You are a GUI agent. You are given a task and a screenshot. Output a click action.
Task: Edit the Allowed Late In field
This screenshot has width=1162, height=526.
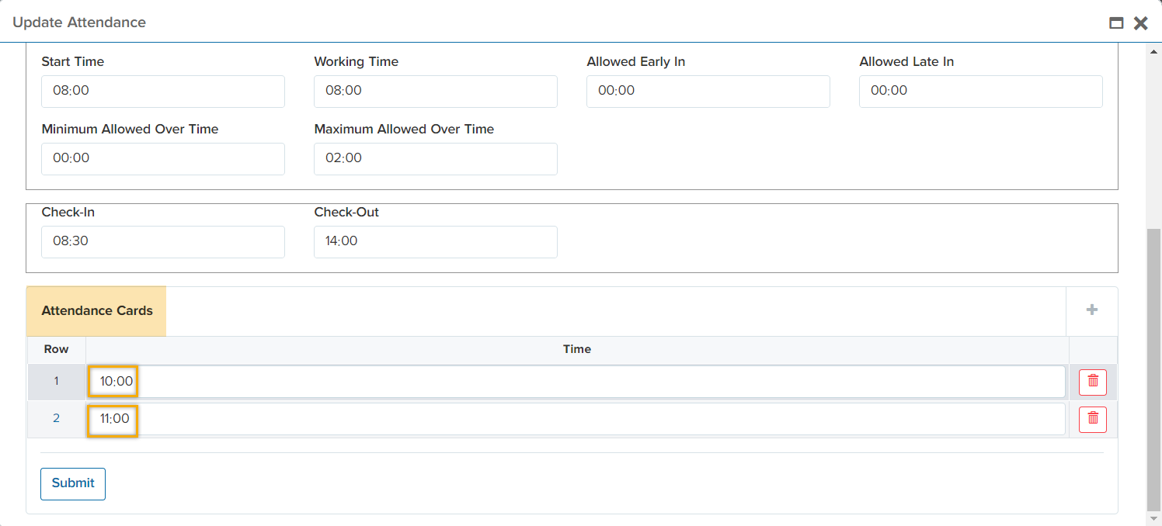980,91
